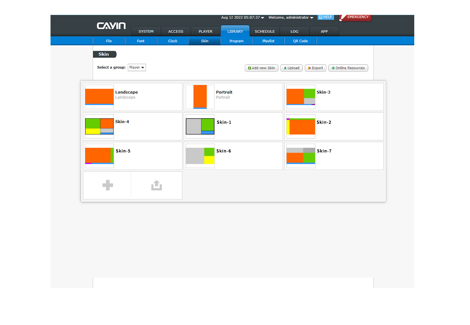
Task: Open the QR Code submenu
Action: coord(300,41)
